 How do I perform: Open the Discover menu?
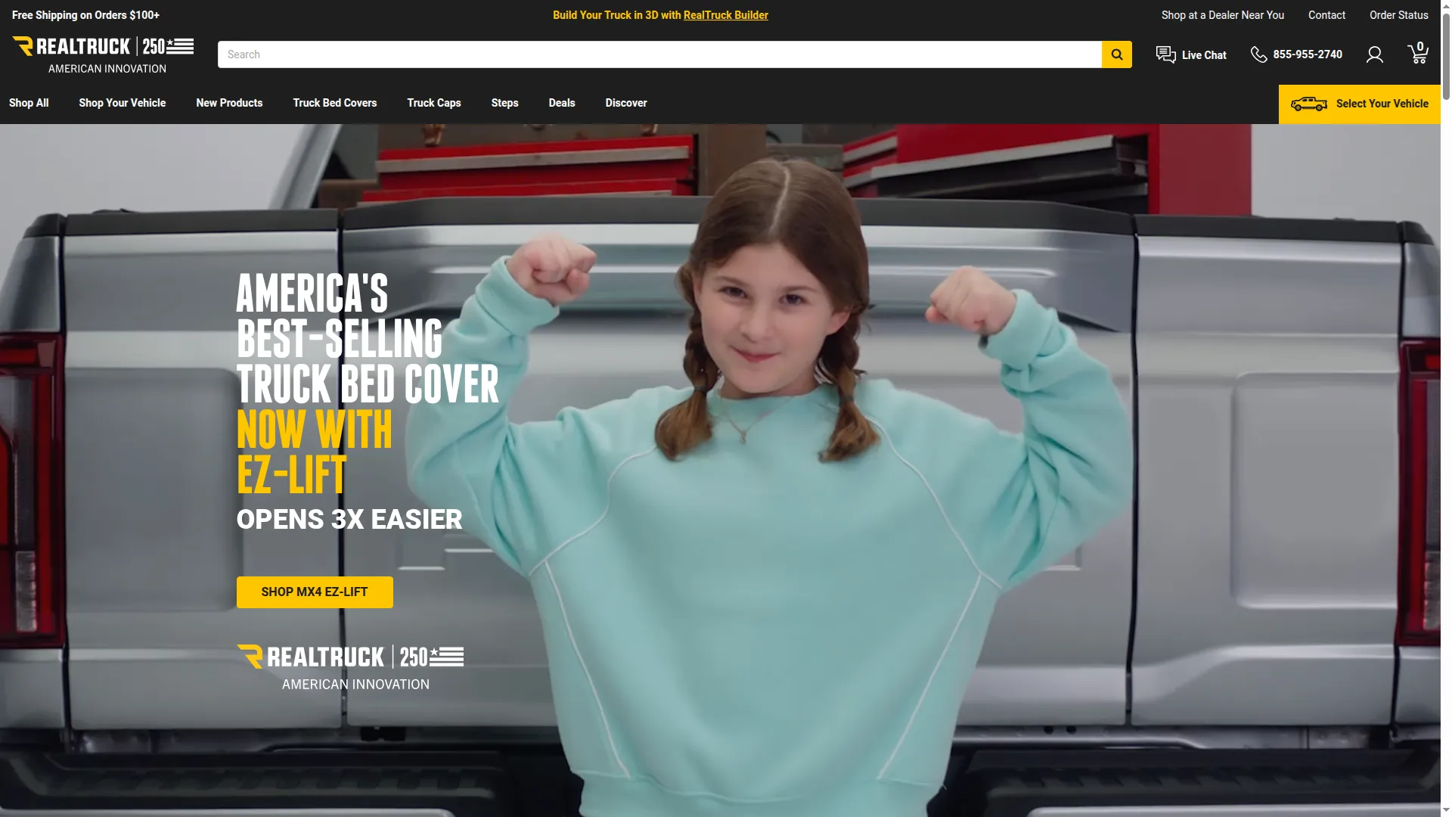click(626, 103)
